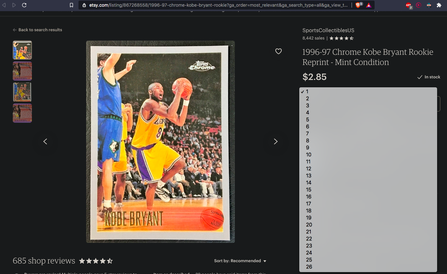Set quantity to 26
Image resolution: width=447 pixels, height=274 pixels.
click(368, 267)
